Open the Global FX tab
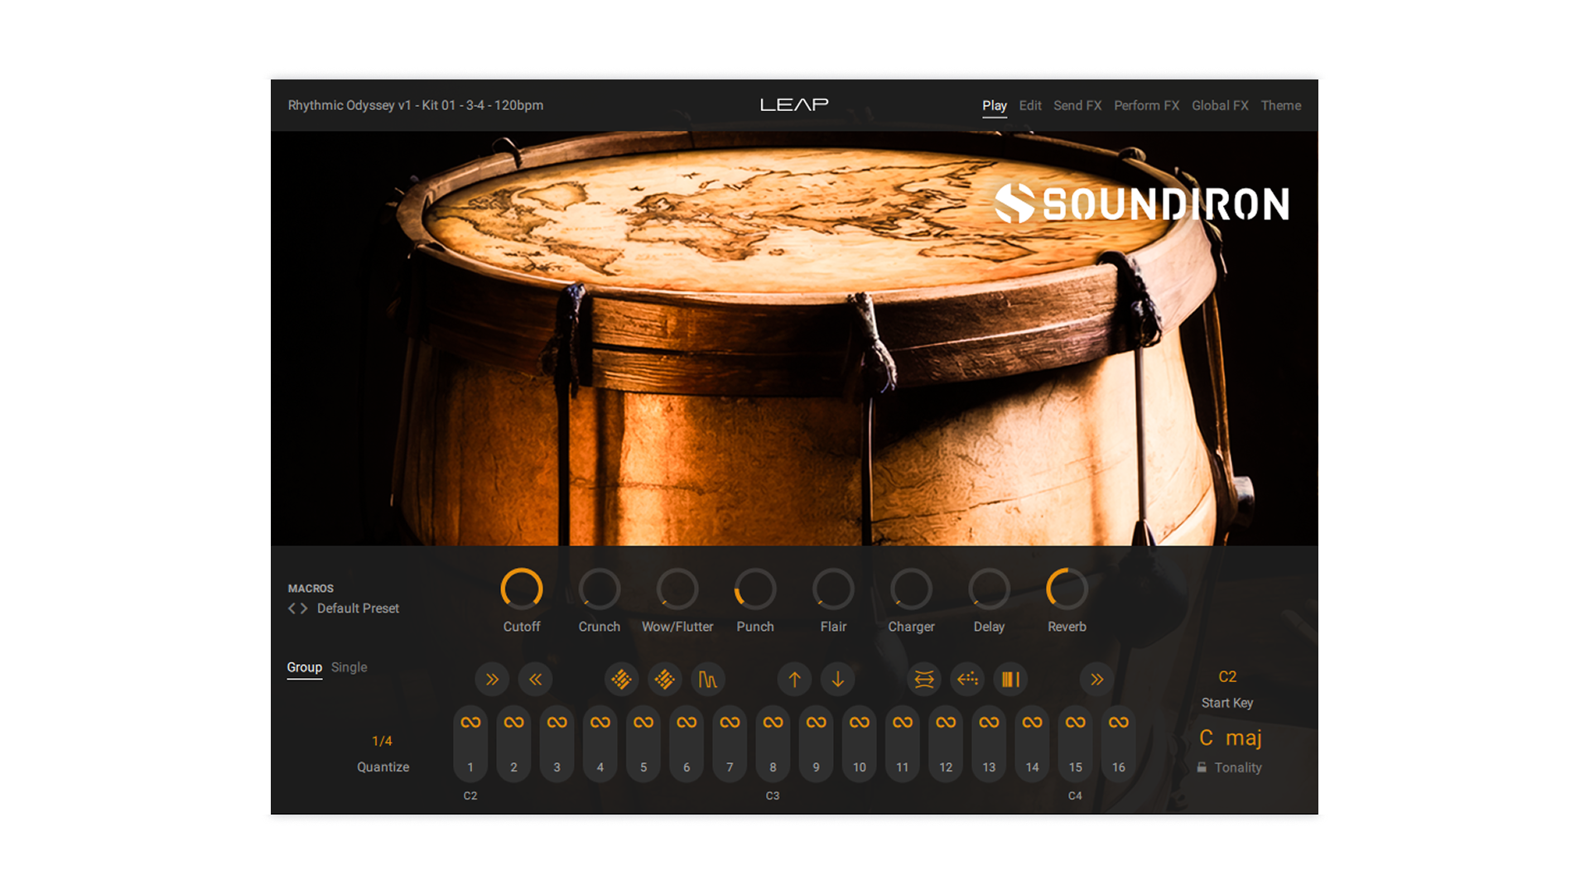The image size is (1590, 894). point(1220,106)
